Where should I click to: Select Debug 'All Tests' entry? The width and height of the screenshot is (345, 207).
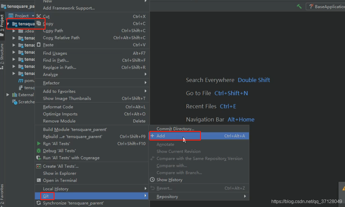point(92,151)
